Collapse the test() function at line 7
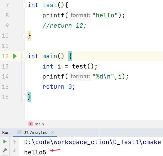The image size is (163, 156). pyautogui.click(x=25, y=5)
